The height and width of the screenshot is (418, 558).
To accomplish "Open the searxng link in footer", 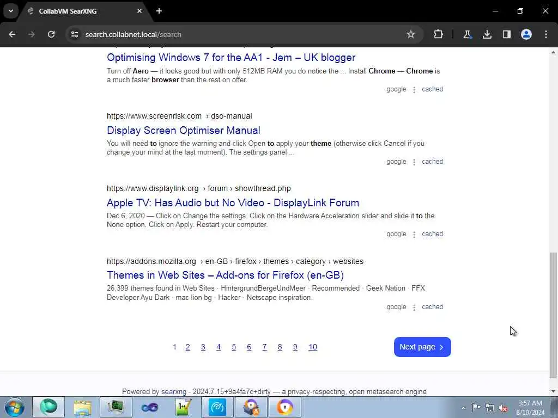I will coord(174,392).
